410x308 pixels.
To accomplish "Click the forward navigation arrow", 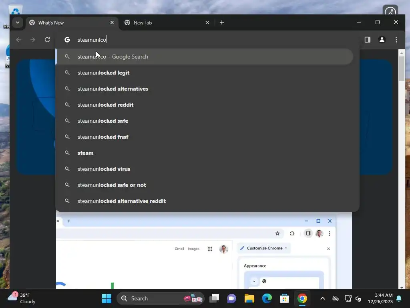I will (x=33, y=40).
